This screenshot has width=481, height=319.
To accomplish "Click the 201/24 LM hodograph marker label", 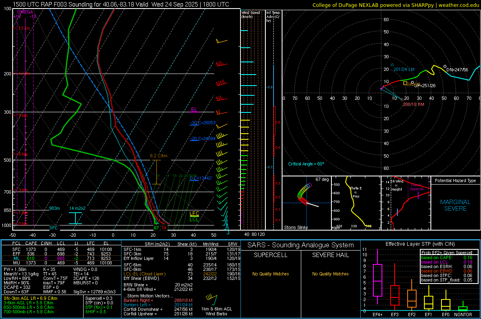I will coord(404,69).
